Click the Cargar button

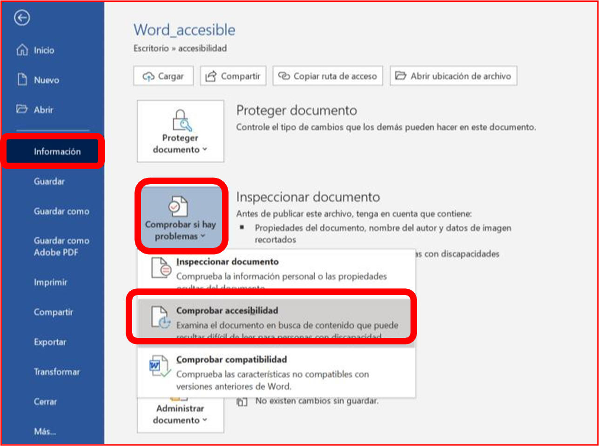(x=163, y=76)
